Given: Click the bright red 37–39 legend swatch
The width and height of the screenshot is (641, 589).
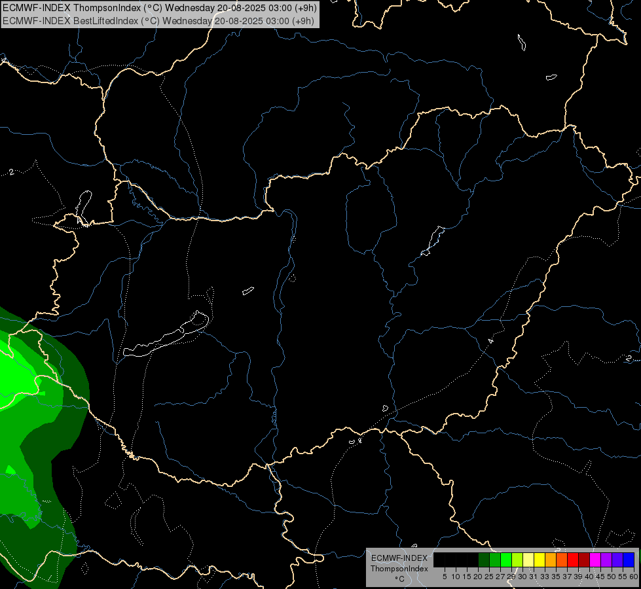Looking at the screenshot, I should (x=573, y=560).
